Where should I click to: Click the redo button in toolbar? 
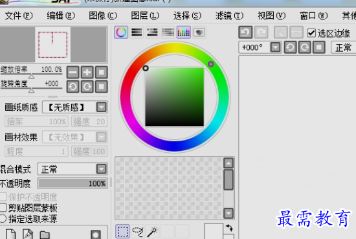pos(261,32)
